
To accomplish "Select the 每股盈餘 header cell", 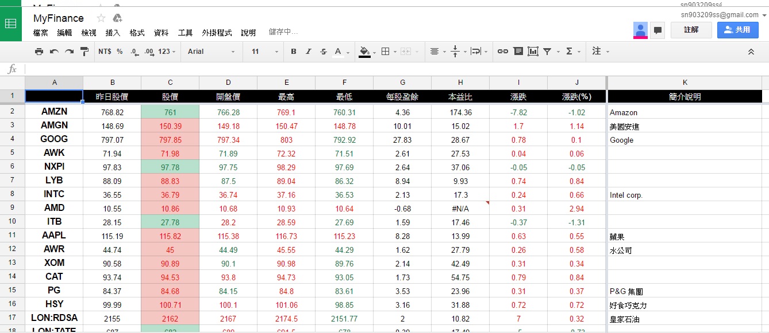I will tap(402, 96).
